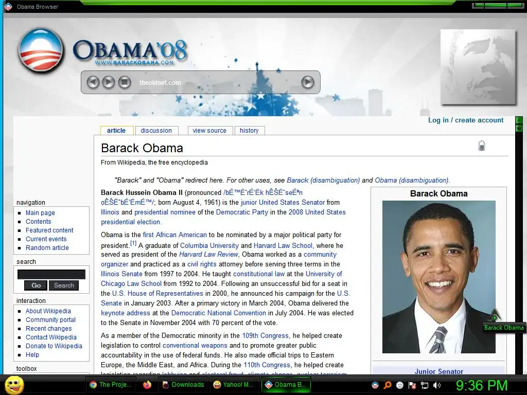The height and width of the screenshot is (395, 527).
Task: Open the About Wikipedia link
Action: 48,311
